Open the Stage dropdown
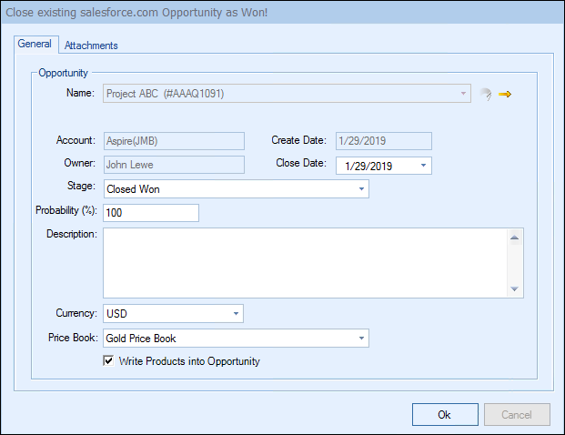 click(361, 189)
